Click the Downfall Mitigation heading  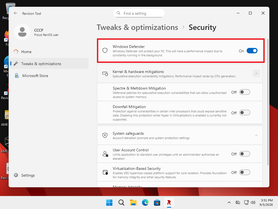tap(129, 107)
